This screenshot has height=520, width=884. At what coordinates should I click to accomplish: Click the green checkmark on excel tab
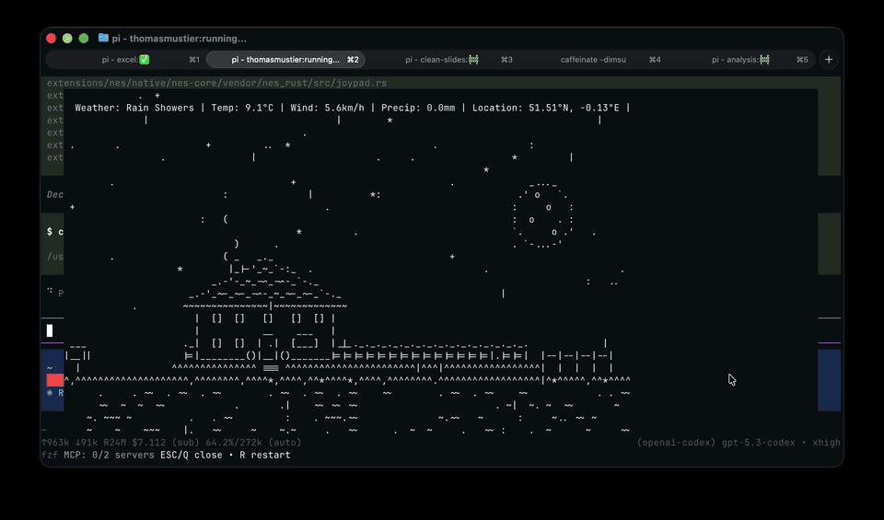(145, 60)
